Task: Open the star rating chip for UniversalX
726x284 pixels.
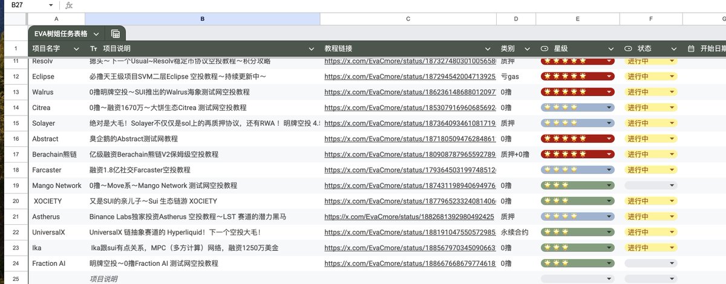Action: point(578,232)
